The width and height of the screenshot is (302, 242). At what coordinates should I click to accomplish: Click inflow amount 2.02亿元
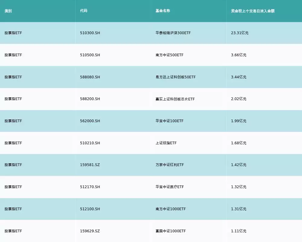pyautogui.click(x=239, y=99)
